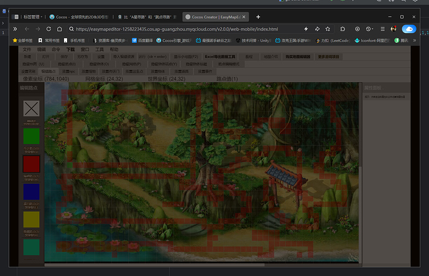
Task: Click the 打开 toolbar button
Action: pos(45,57)
